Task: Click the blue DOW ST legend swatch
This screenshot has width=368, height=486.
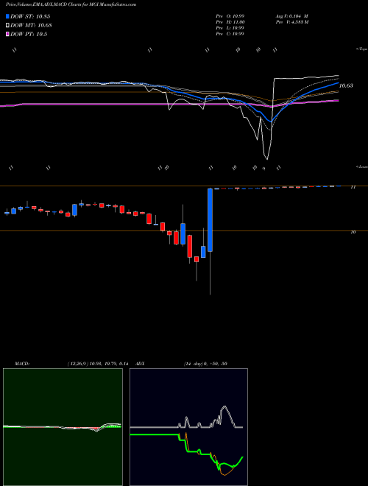Action: [x=7, y=16]
